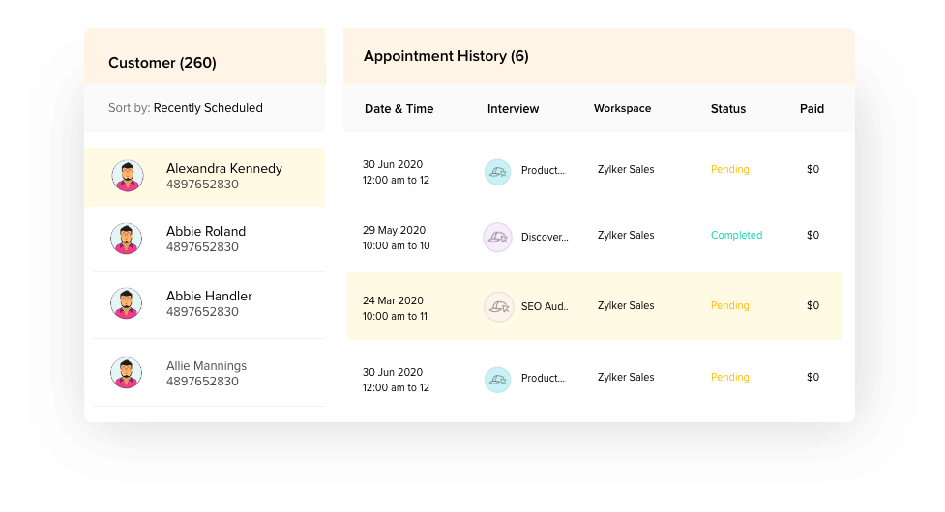
Task: Click Alexandra Kennedy's avatar icon
Action: click(127, 176)
